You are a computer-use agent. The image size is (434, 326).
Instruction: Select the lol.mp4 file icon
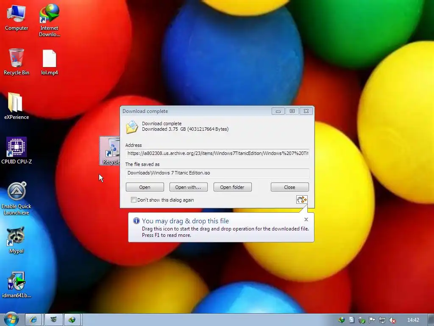tap(49, 62)
